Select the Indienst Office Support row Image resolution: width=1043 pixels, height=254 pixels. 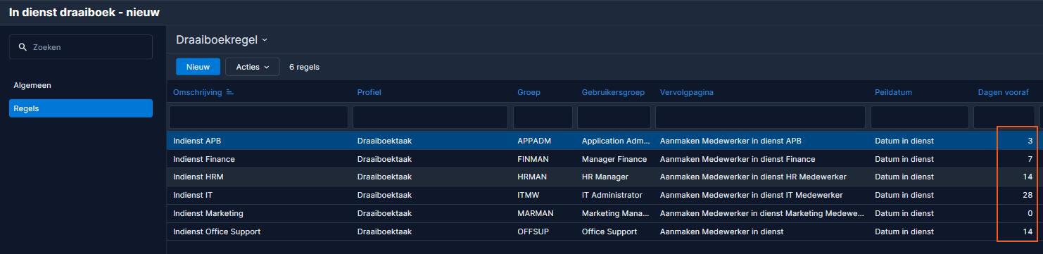(605, 232)
